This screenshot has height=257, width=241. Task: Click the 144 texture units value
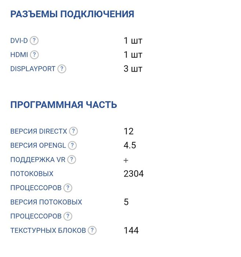coord(131,231)
